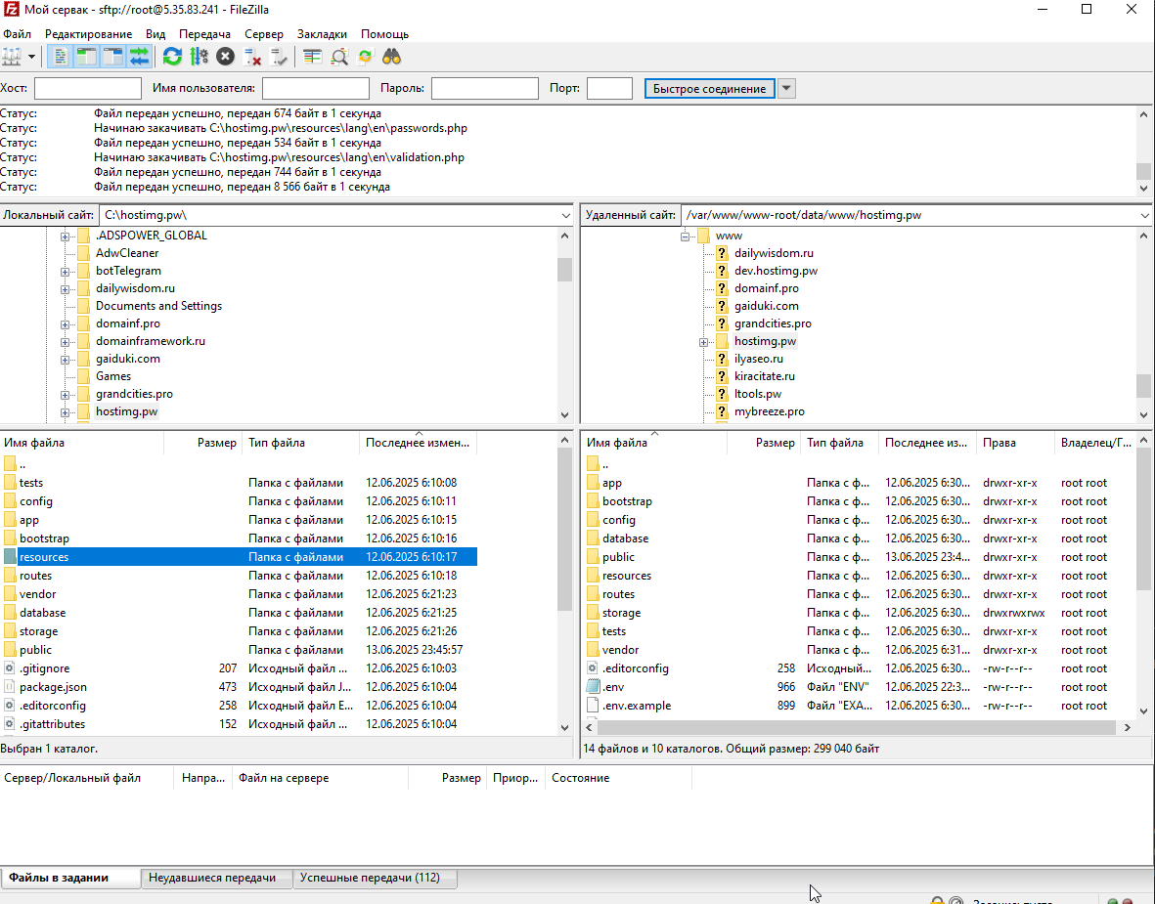This screenshot has width=1155, height=904.
Task: Open Site Manager dropdown arrow
Action: point(31,57)
